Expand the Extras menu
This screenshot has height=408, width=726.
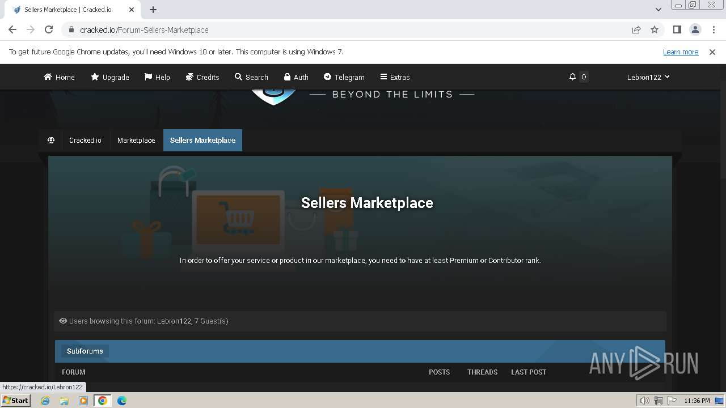click(x=395, y=77)
